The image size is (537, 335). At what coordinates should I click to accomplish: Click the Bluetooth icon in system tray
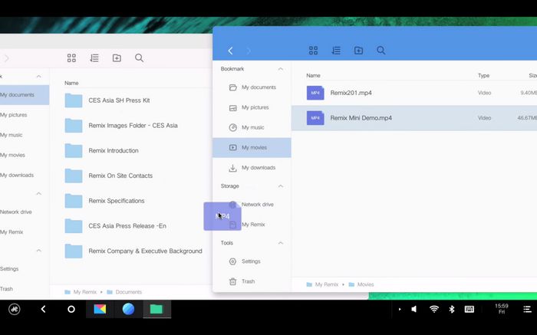452,309
